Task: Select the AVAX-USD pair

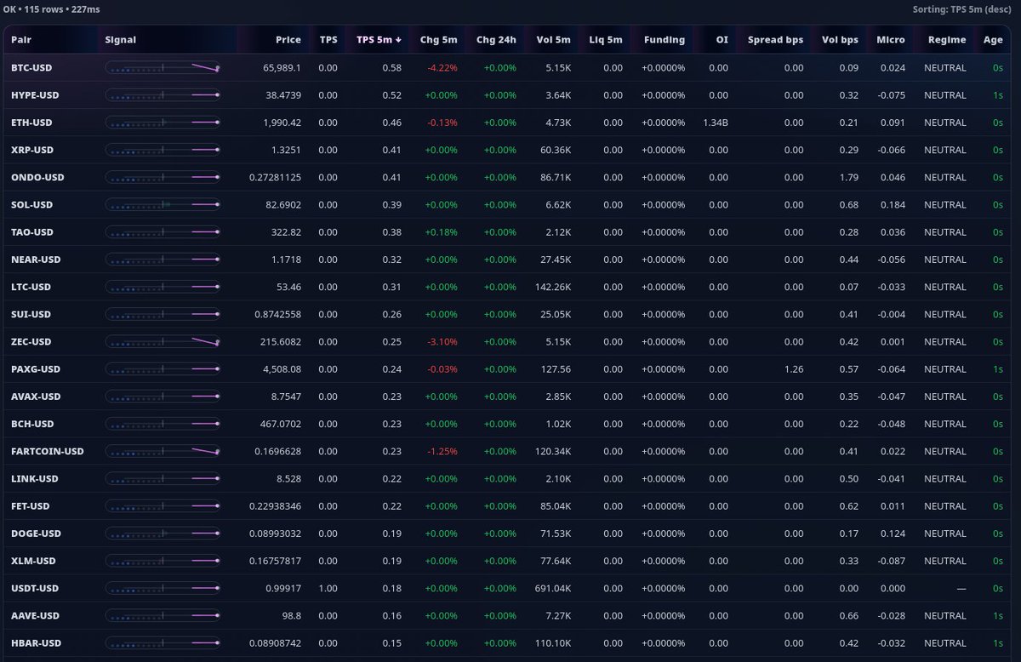Action: (35, 397)
